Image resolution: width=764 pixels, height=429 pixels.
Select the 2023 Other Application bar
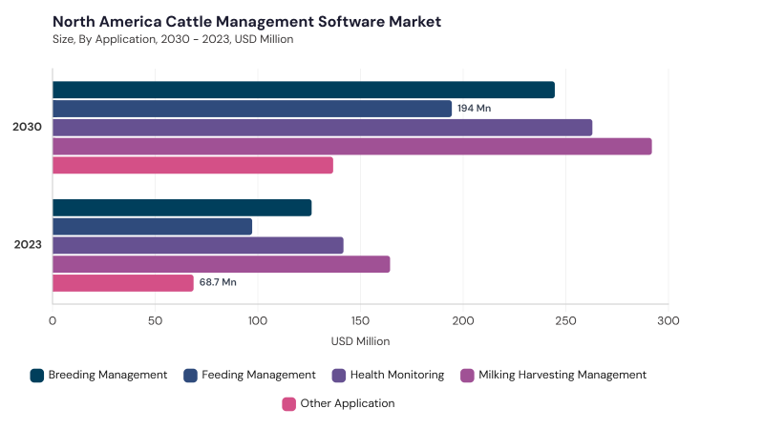[123, 283]
